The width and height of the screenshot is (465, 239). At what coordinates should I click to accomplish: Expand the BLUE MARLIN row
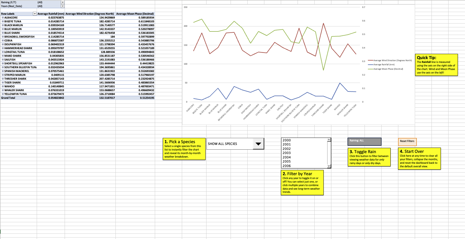(3, 29)
